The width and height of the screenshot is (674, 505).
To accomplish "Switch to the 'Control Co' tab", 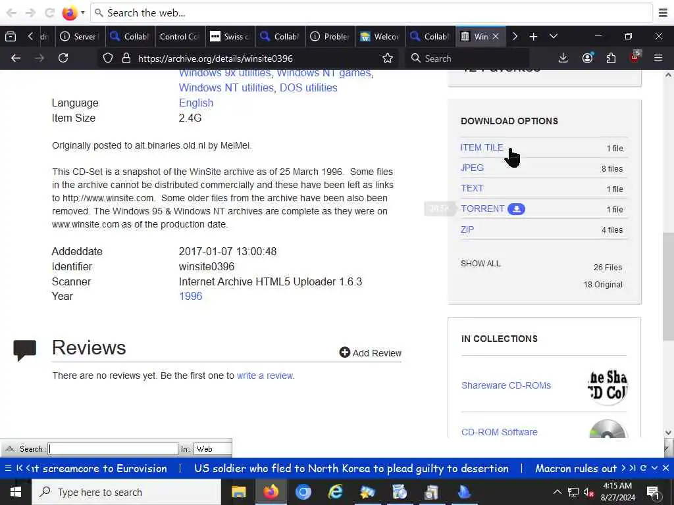I will [x=179, y=37].
